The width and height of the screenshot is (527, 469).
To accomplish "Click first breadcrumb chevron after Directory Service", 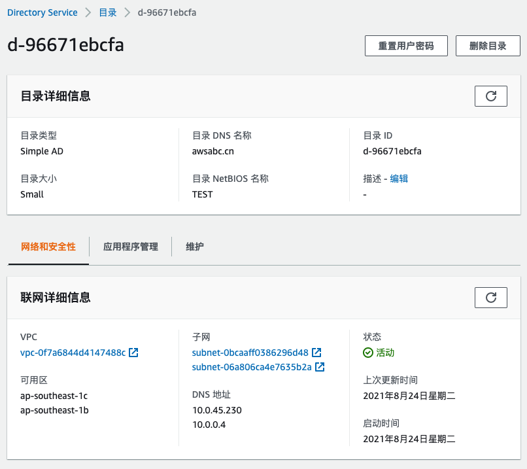I will click(x=88, y=12).
